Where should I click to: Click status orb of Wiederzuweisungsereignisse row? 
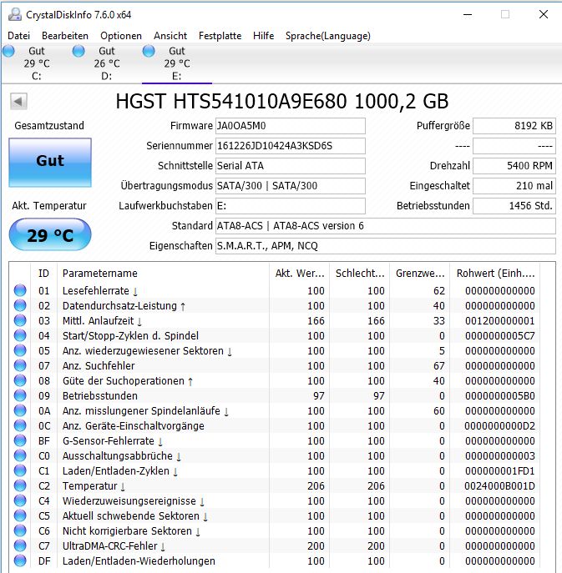tap(20, 500)
